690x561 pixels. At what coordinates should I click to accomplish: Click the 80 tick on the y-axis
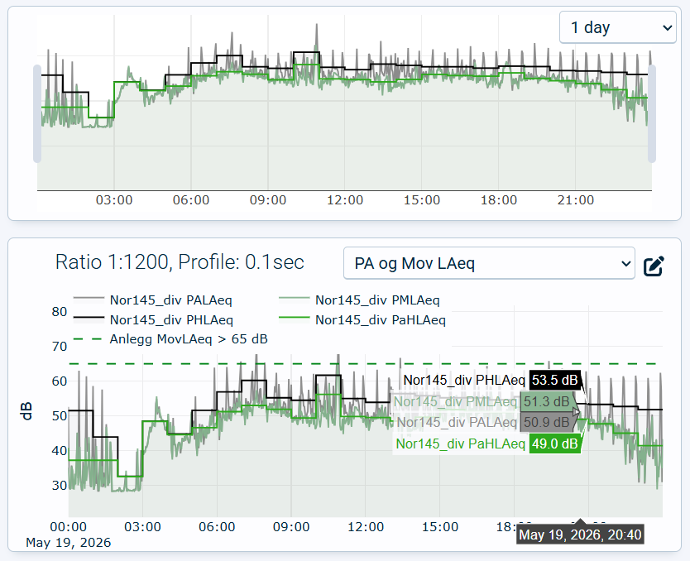(x=60, y=312)
